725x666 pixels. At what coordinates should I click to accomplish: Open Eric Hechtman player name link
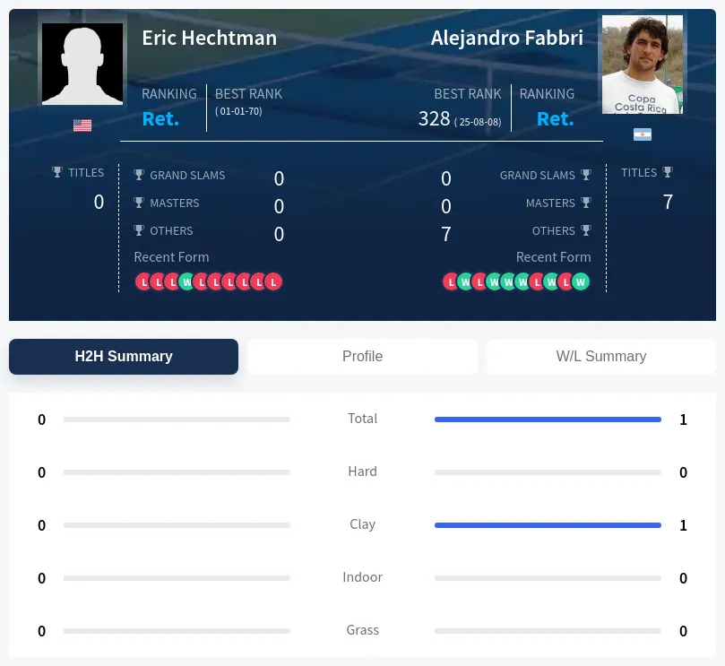[x=210, y=38]
